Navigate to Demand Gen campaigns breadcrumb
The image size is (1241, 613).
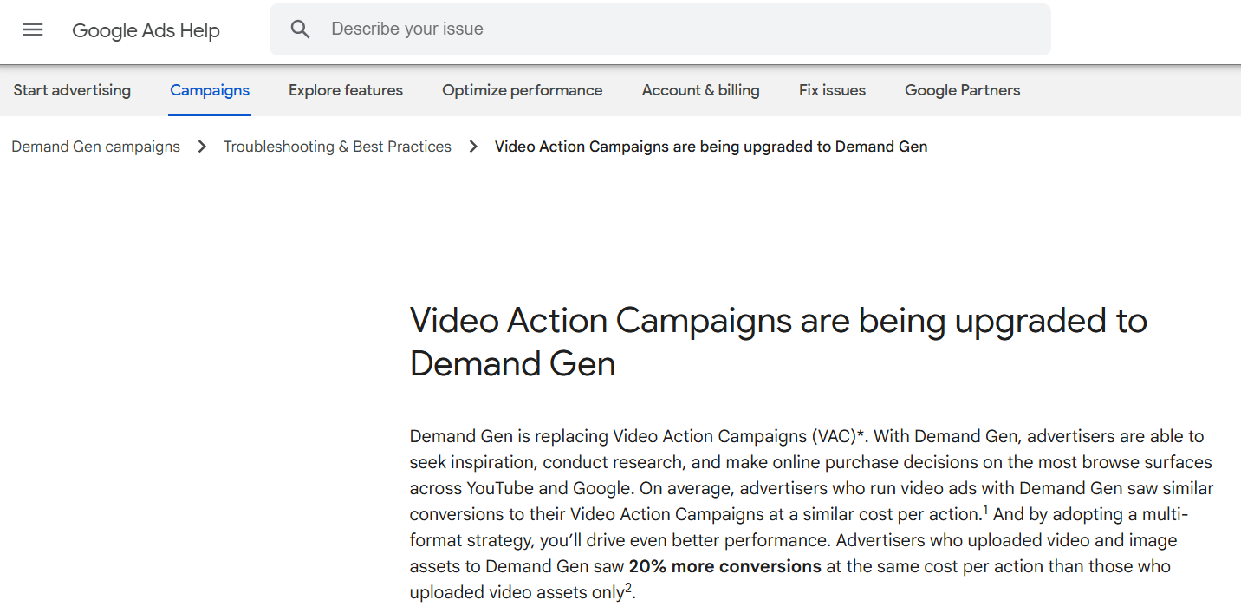coord(95,147)
